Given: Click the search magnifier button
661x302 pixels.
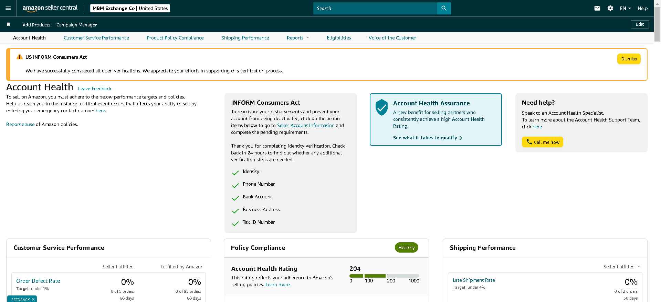Looking at the screenshot, I should click(x=444, y=8).
